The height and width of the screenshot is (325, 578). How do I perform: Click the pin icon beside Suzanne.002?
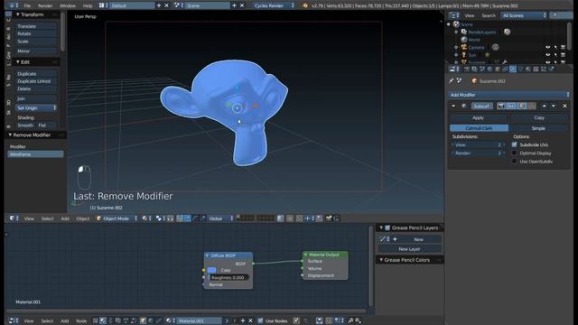(452, 80)
